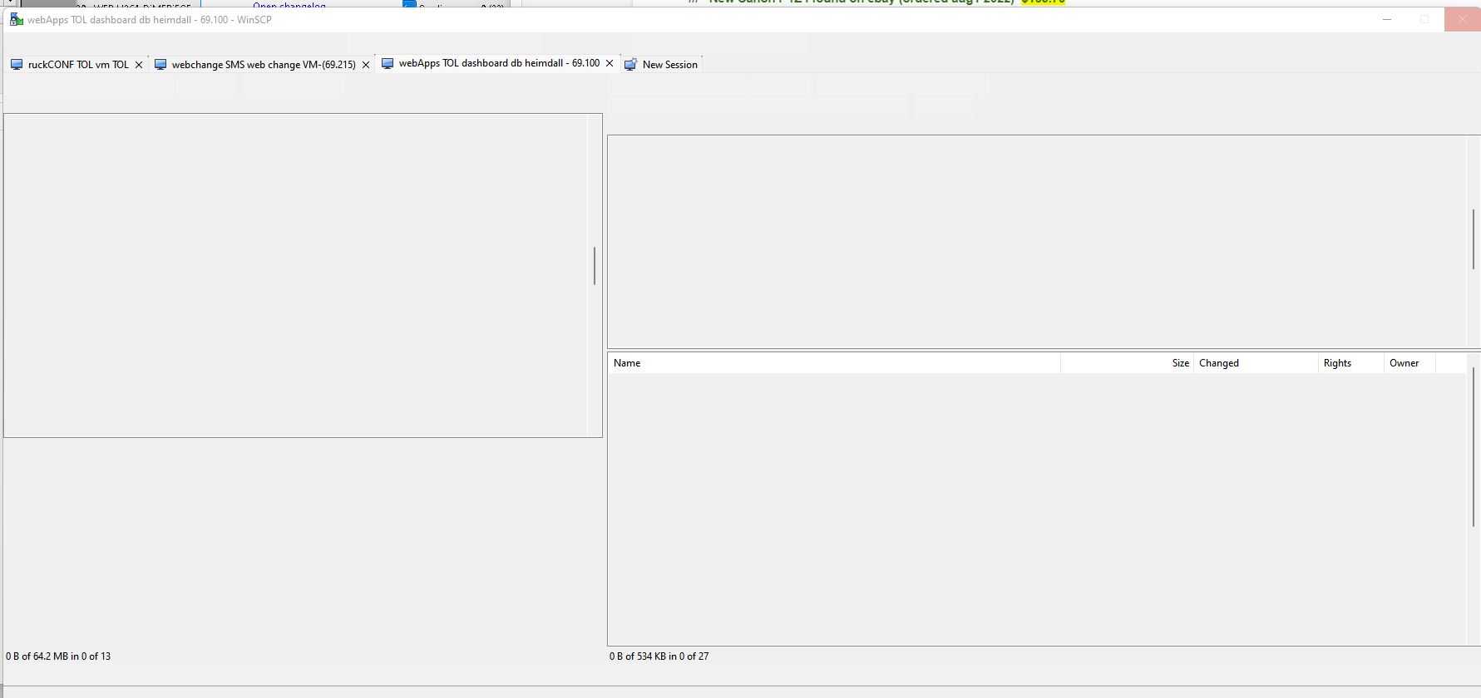
Task: Click the monitor icon on the webApps TOL tab
Action: [388, 63]
